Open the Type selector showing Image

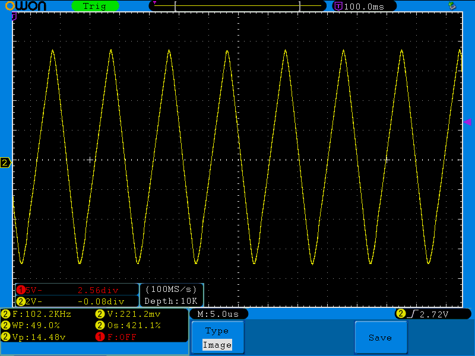217,336
